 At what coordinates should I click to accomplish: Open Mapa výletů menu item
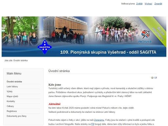(x=12, y=96)
